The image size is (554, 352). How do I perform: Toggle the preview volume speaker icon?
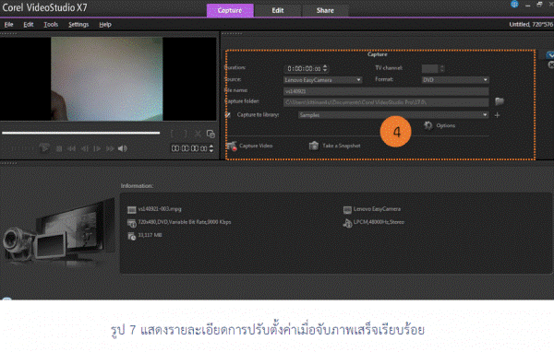pos(122,148)
